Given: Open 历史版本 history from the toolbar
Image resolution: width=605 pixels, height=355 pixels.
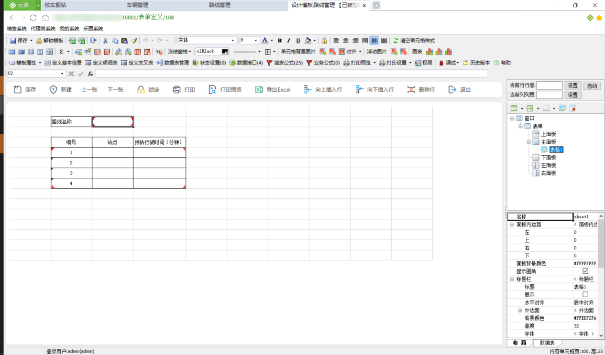Looking at the screenshot, I should [x=476, y=63].
